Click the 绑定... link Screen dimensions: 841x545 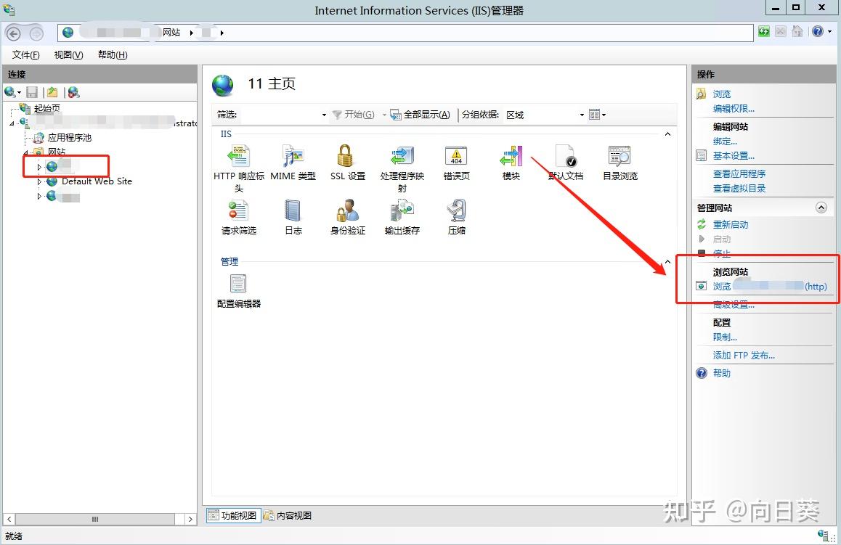(x=725, y=142)
